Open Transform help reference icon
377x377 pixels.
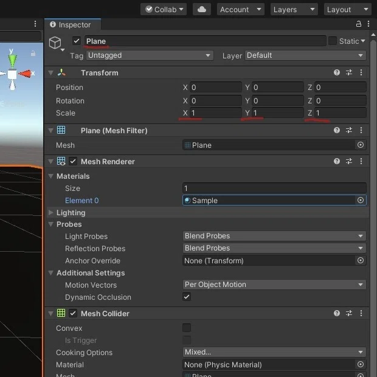tap(337, 72)
